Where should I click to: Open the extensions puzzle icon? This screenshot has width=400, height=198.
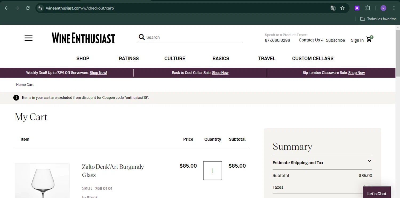[368, 8]
